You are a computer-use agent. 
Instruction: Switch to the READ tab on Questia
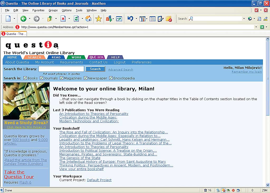pyautogui.click(x=56, y=57)
